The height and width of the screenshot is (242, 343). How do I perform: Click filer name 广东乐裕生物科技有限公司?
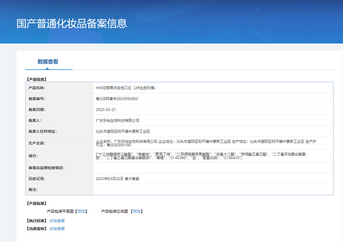(x=117, y=121)
